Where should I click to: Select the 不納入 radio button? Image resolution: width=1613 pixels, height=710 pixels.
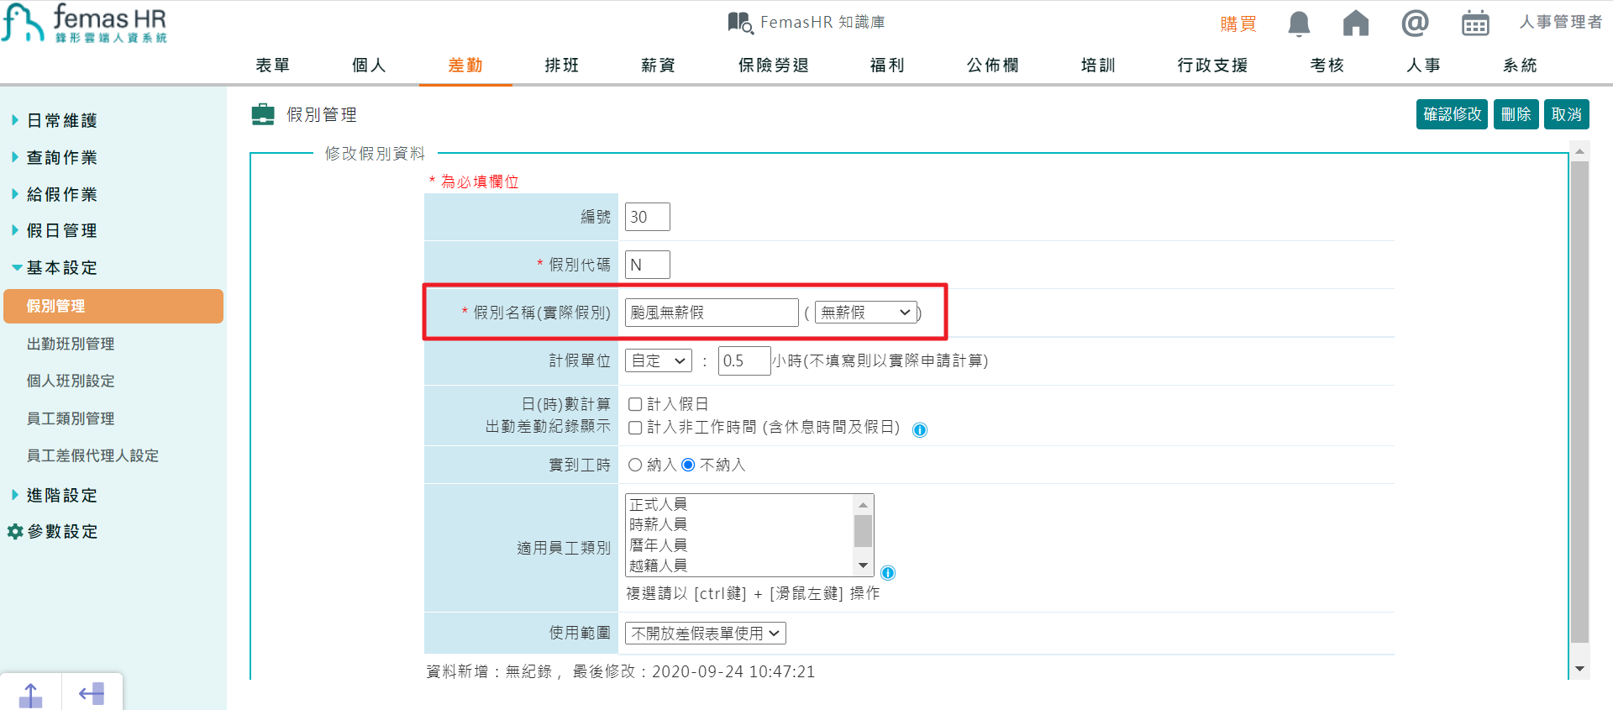click(688, 465)
